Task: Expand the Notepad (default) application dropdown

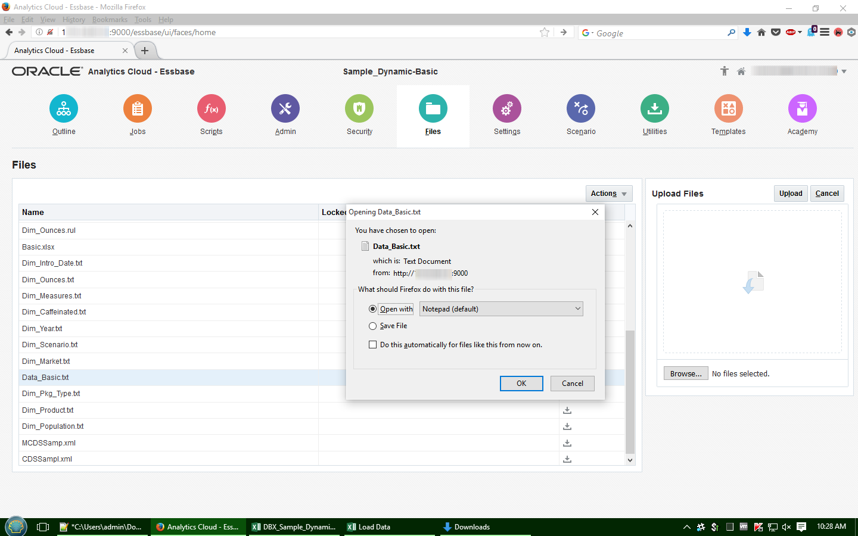Action: [502, 308]
